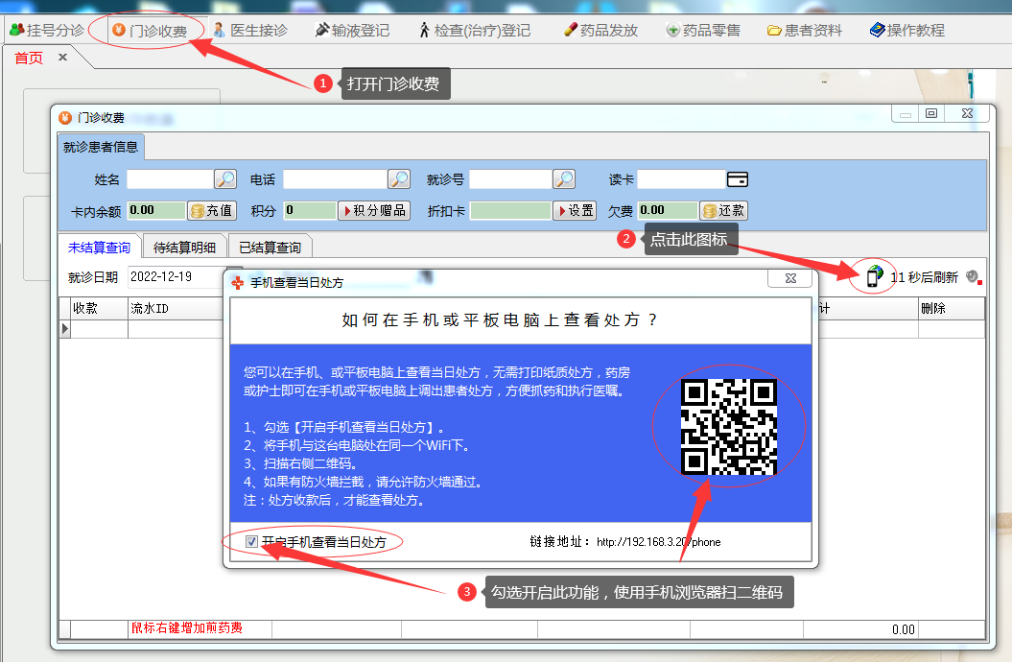Switch to 待结算明细 tab

point(184,248)
